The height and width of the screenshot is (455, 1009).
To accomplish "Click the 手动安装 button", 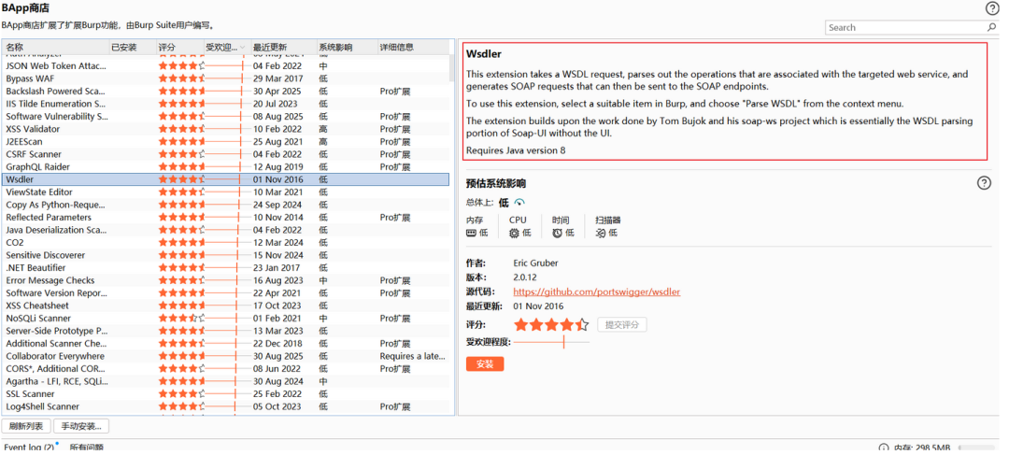I will (x=81, y=426).
